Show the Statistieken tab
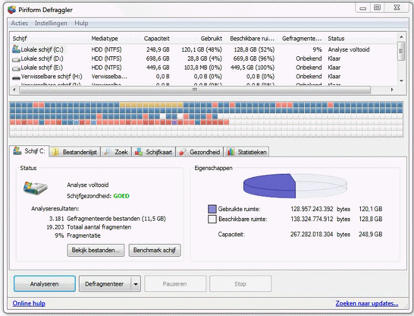The height and width of the screenshot is (316, 414). (x=247, y=152)
